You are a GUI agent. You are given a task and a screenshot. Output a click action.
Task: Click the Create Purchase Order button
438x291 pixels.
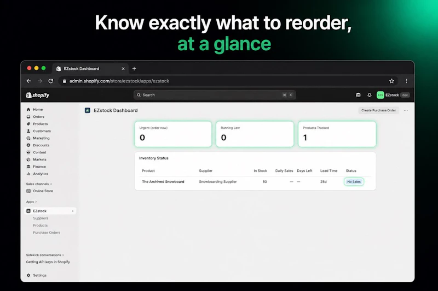pos(378,110)
